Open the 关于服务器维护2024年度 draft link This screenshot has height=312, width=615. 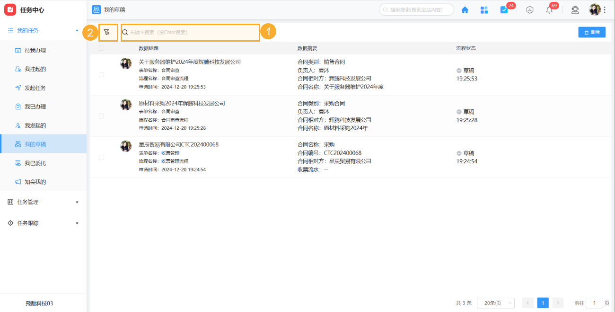click(190, 62)
